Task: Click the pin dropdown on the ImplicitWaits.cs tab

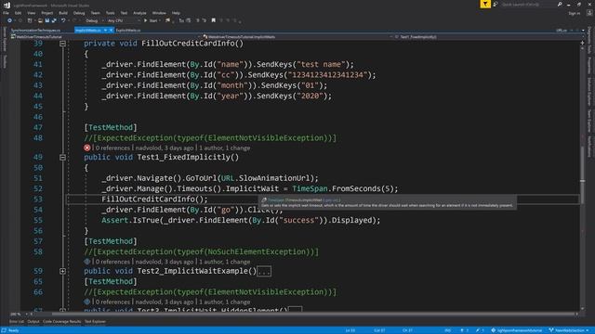Action: click(x=105, y=30)
